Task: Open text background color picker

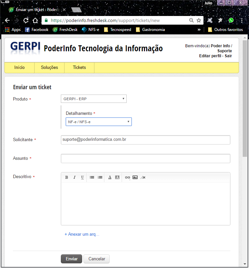Action: (117, 177)
